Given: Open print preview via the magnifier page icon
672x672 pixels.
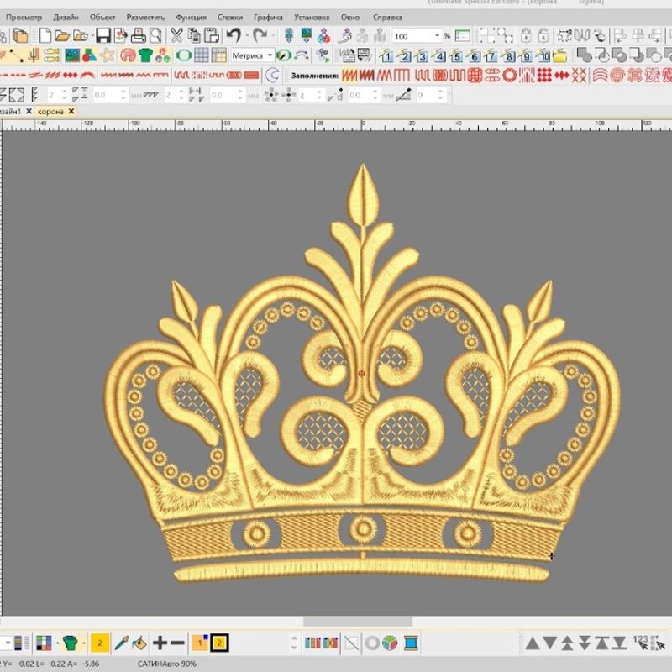Looking at the screenshot, I should tap(156, 35).
